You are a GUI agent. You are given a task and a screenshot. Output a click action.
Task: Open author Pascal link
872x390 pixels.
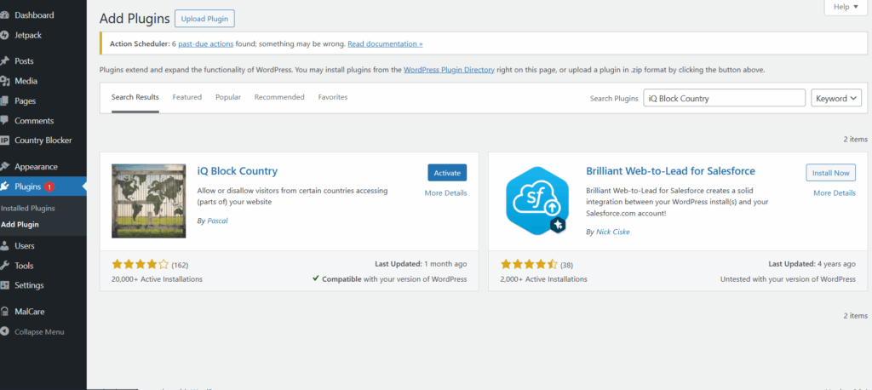click(217, 221)
